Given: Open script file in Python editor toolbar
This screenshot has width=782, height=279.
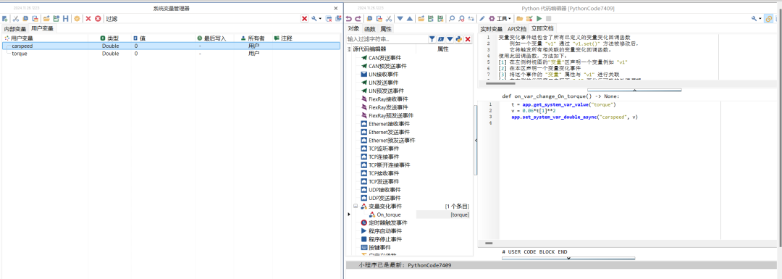Looking at the screenshot, I should pos(421,18).
